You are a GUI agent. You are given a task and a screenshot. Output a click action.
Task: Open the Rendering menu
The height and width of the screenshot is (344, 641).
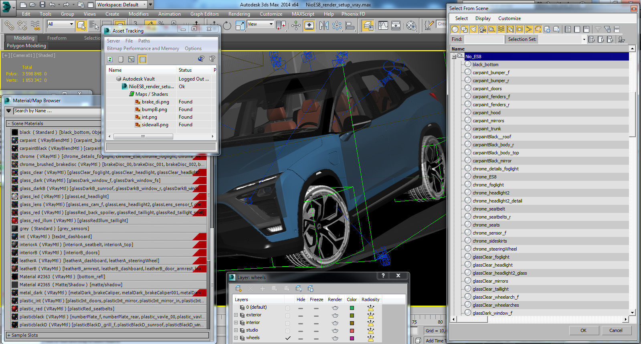[239, 14]
